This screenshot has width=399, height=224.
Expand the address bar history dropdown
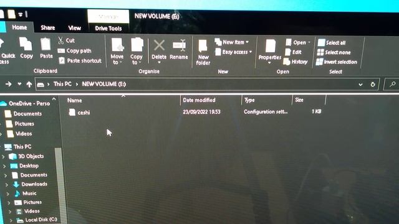[x=360, y=85]
